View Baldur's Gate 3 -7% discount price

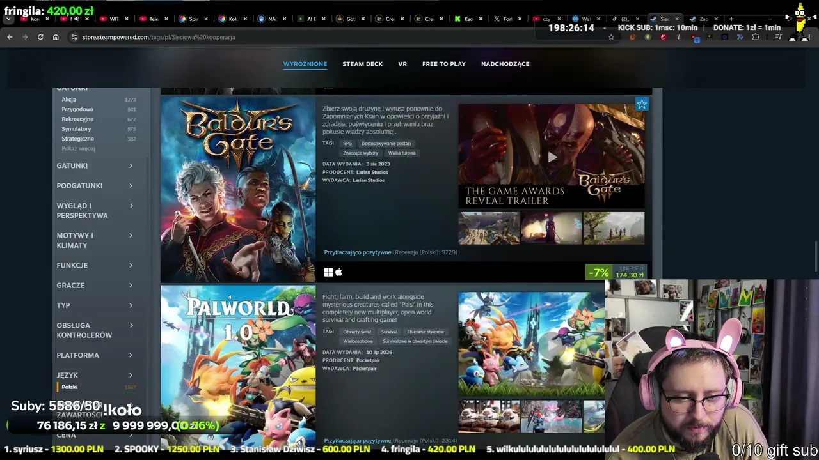click(x=617, y=273)
